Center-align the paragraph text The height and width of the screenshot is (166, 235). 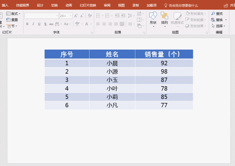point(104,24)
